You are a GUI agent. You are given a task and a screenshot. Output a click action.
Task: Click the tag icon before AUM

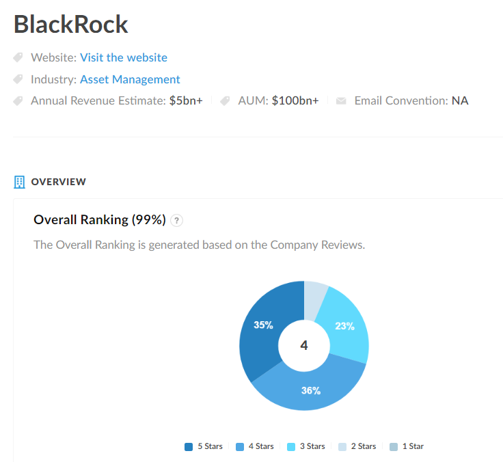point(226,101)
